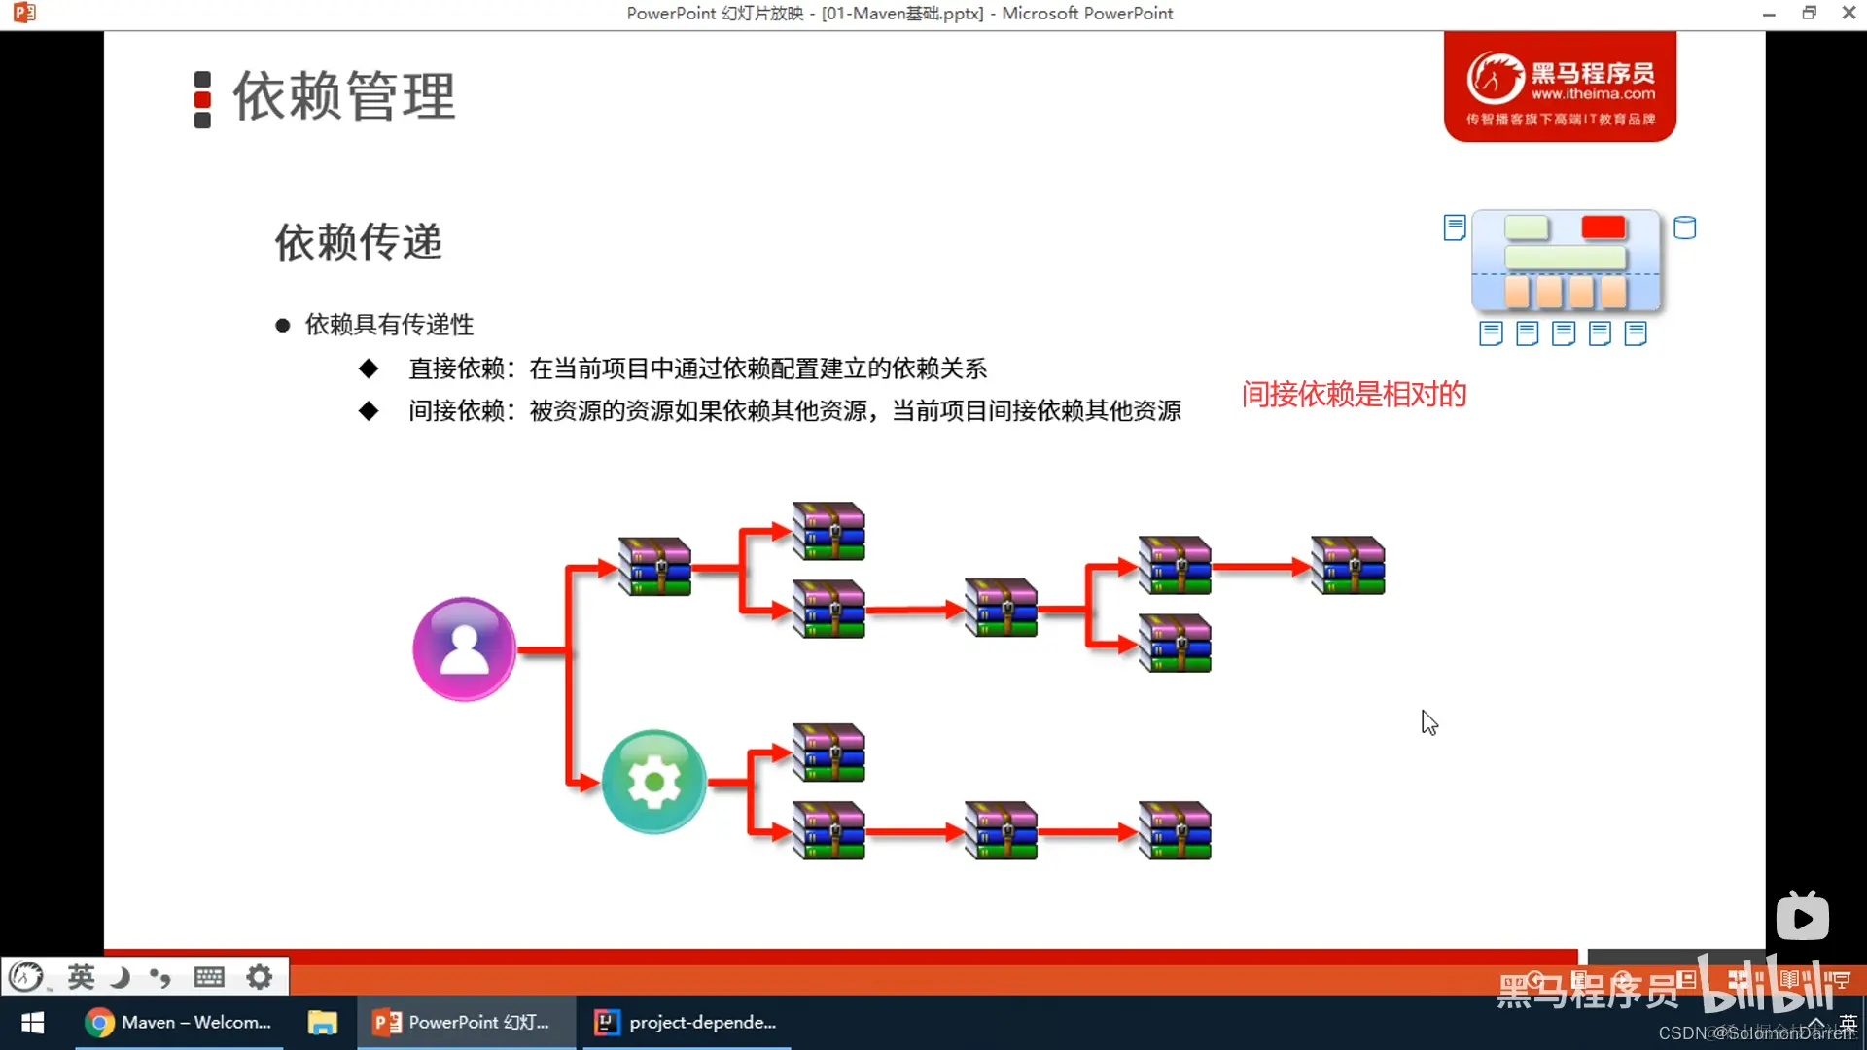This screenshot has height=1050, width=1867.
Task: Click the Bilibili TV play icon
Action: [x=1802, y=917]
